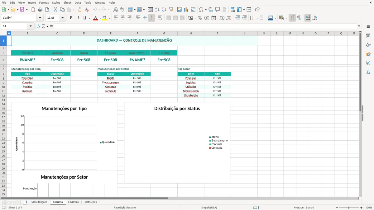Image resolution: width=374 pixels, height=210 pixels.
Task: Click the Print icon
Action: [x=40, y=10]
